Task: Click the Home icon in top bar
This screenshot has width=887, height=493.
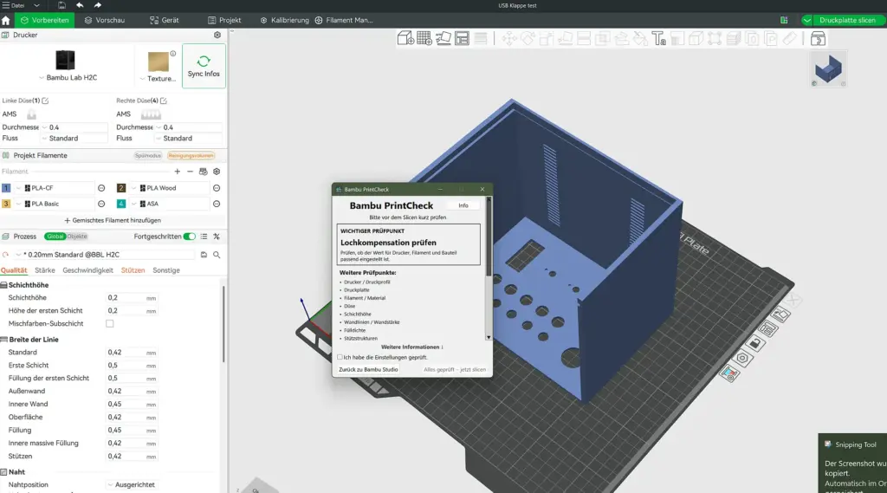Action: (x=6, y=21)
